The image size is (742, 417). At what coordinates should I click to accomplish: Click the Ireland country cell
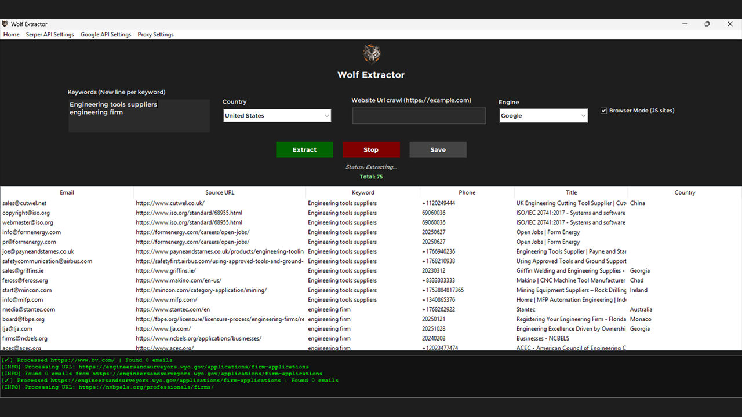coord(639,290)
